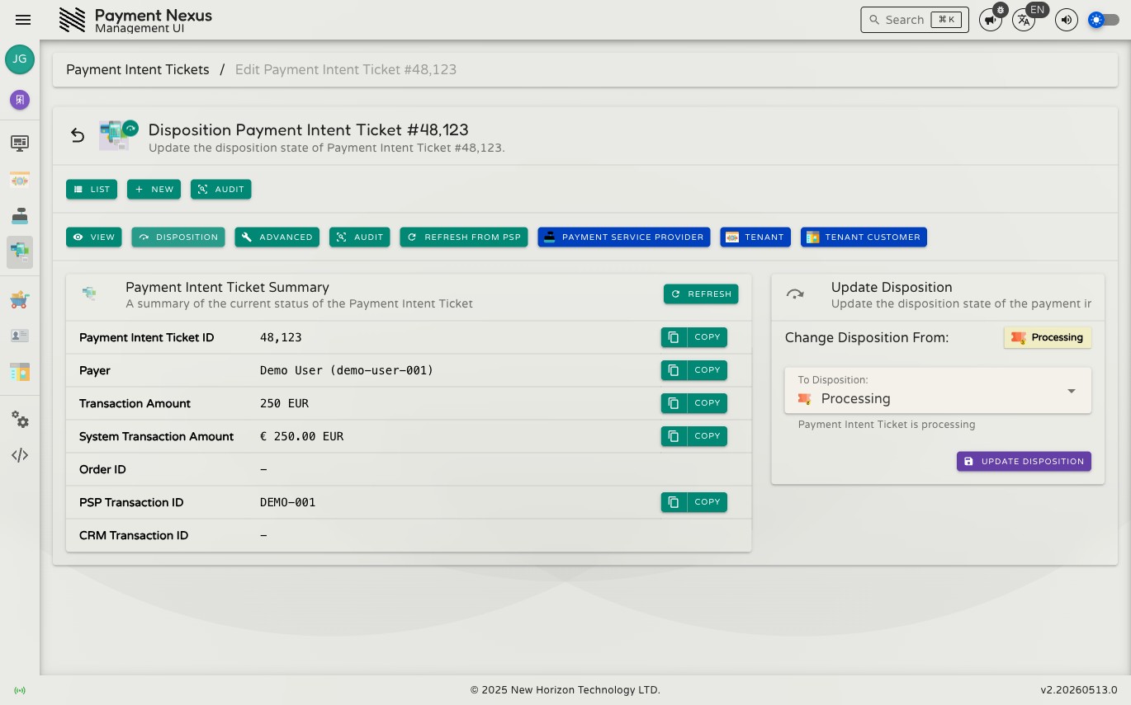Image resolution: width=1131 pixels, height=705 pixels.
Task: Click the LIST button
Action: click(92, 190)
